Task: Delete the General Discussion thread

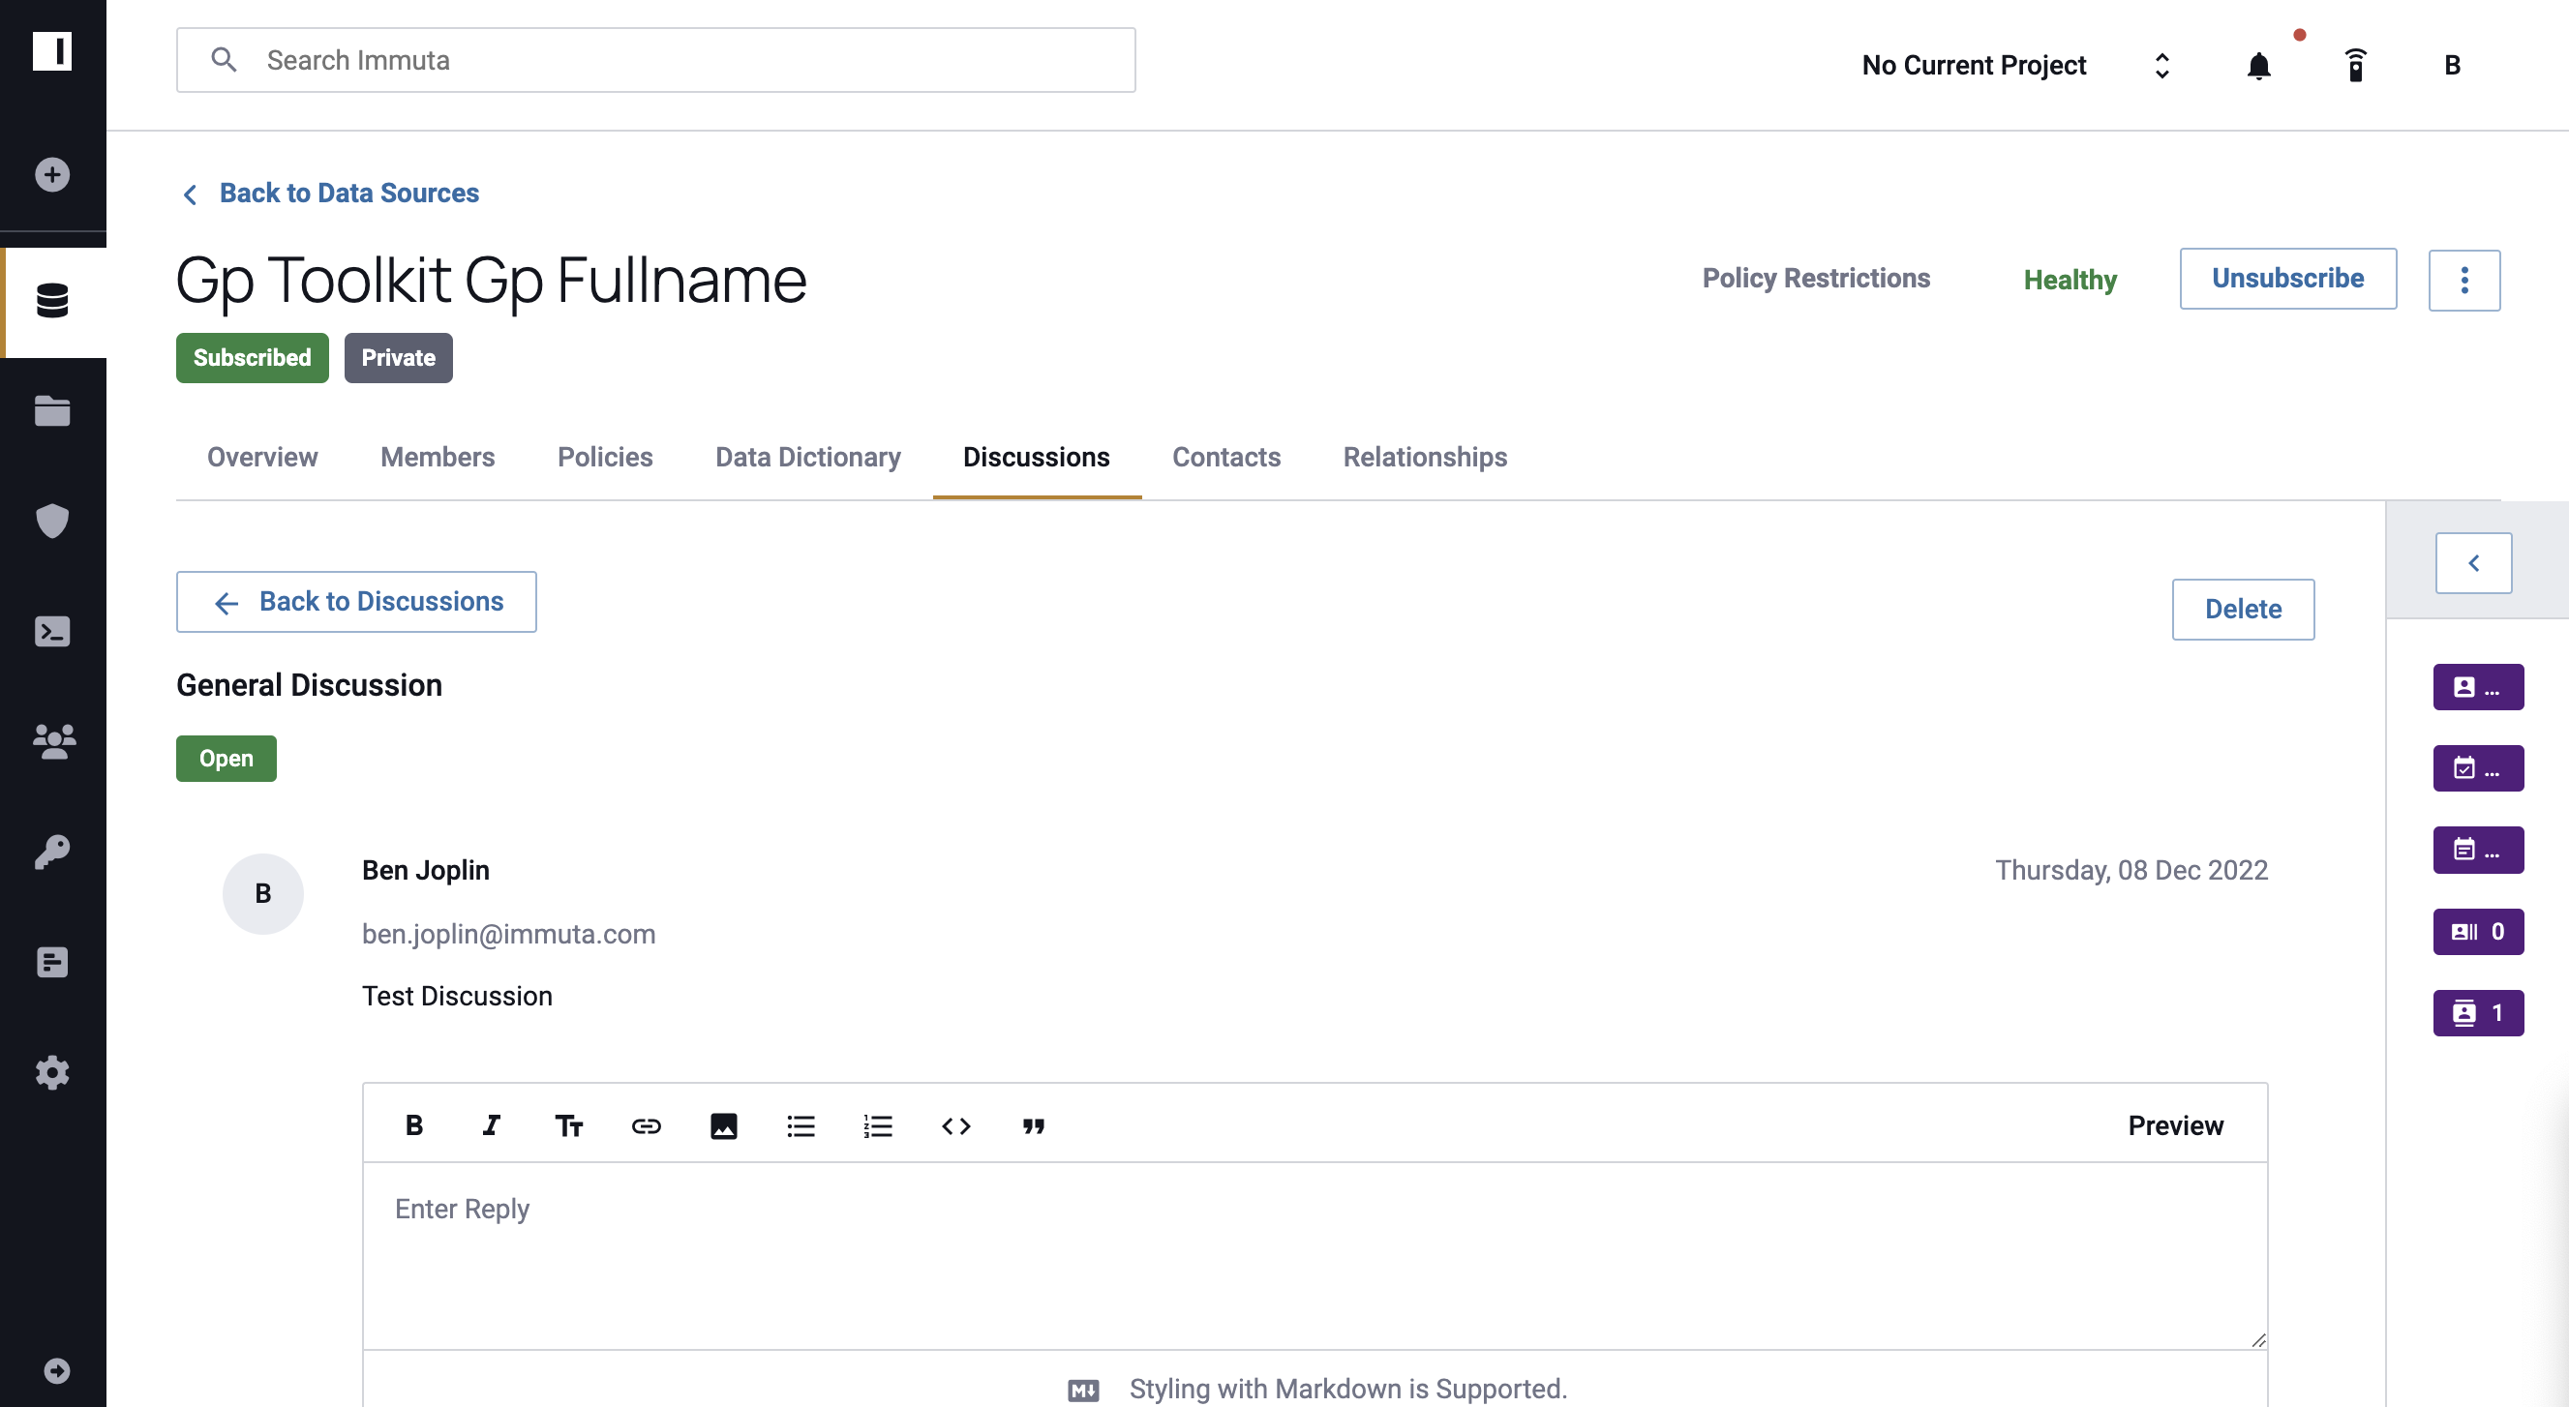Action: click(x=2243, y=610)
